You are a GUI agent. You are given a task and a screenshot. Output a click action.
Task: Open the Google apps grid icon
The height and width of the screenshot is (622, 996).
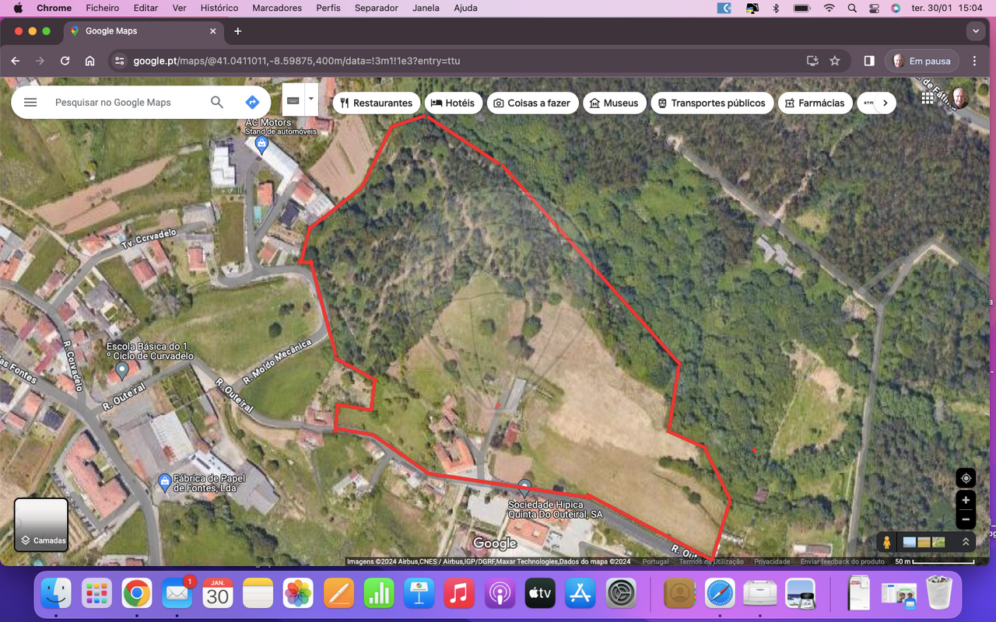[x=928, y=98]
